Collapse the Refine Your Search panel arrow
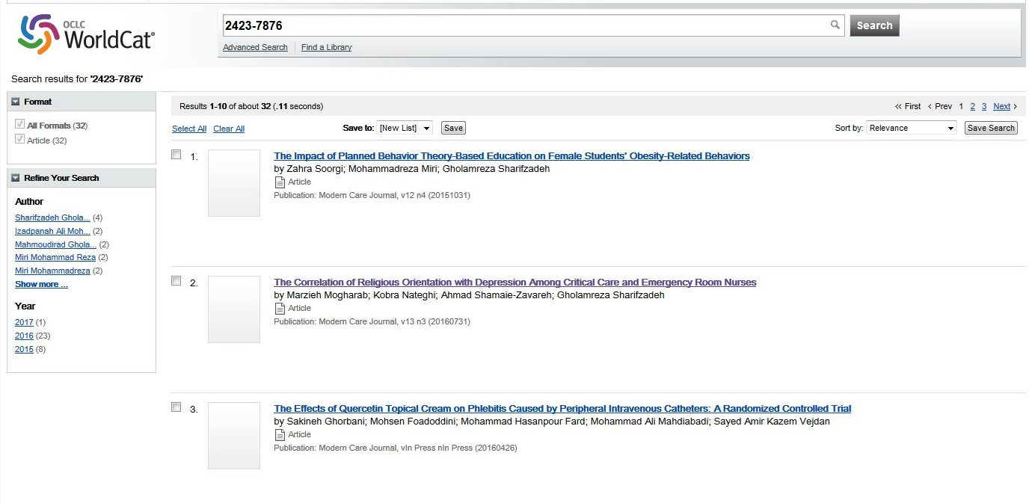The image size is (1035, 503). 16,178
